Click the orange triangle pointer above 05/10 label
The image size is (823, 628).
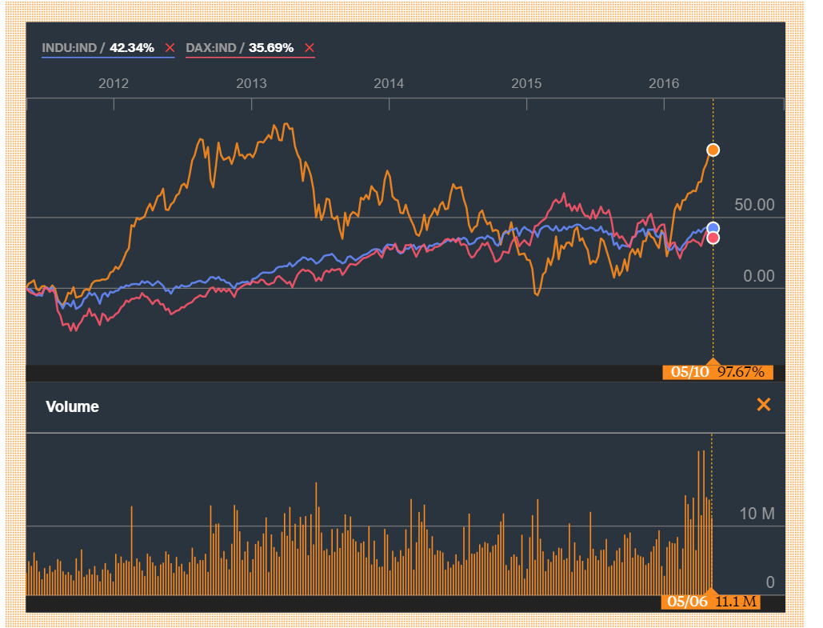point(713,362)
